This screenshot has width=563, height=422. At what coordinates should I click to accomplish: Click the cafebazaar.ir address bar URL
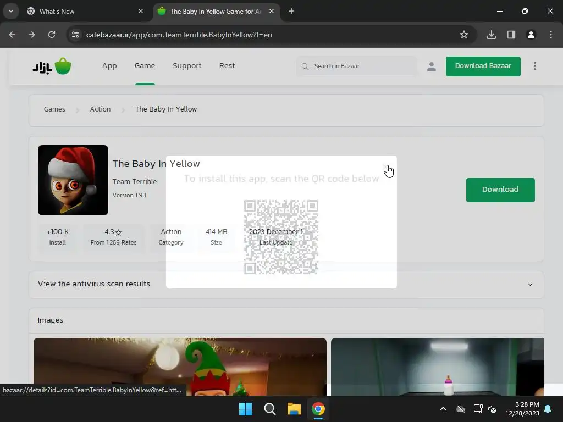(x=179, y=35)
